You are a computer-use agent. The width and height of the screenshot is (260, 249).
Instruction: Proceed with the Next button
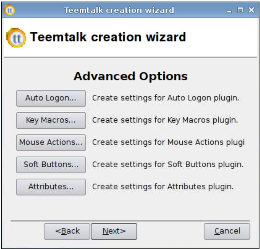coord(114,231)
